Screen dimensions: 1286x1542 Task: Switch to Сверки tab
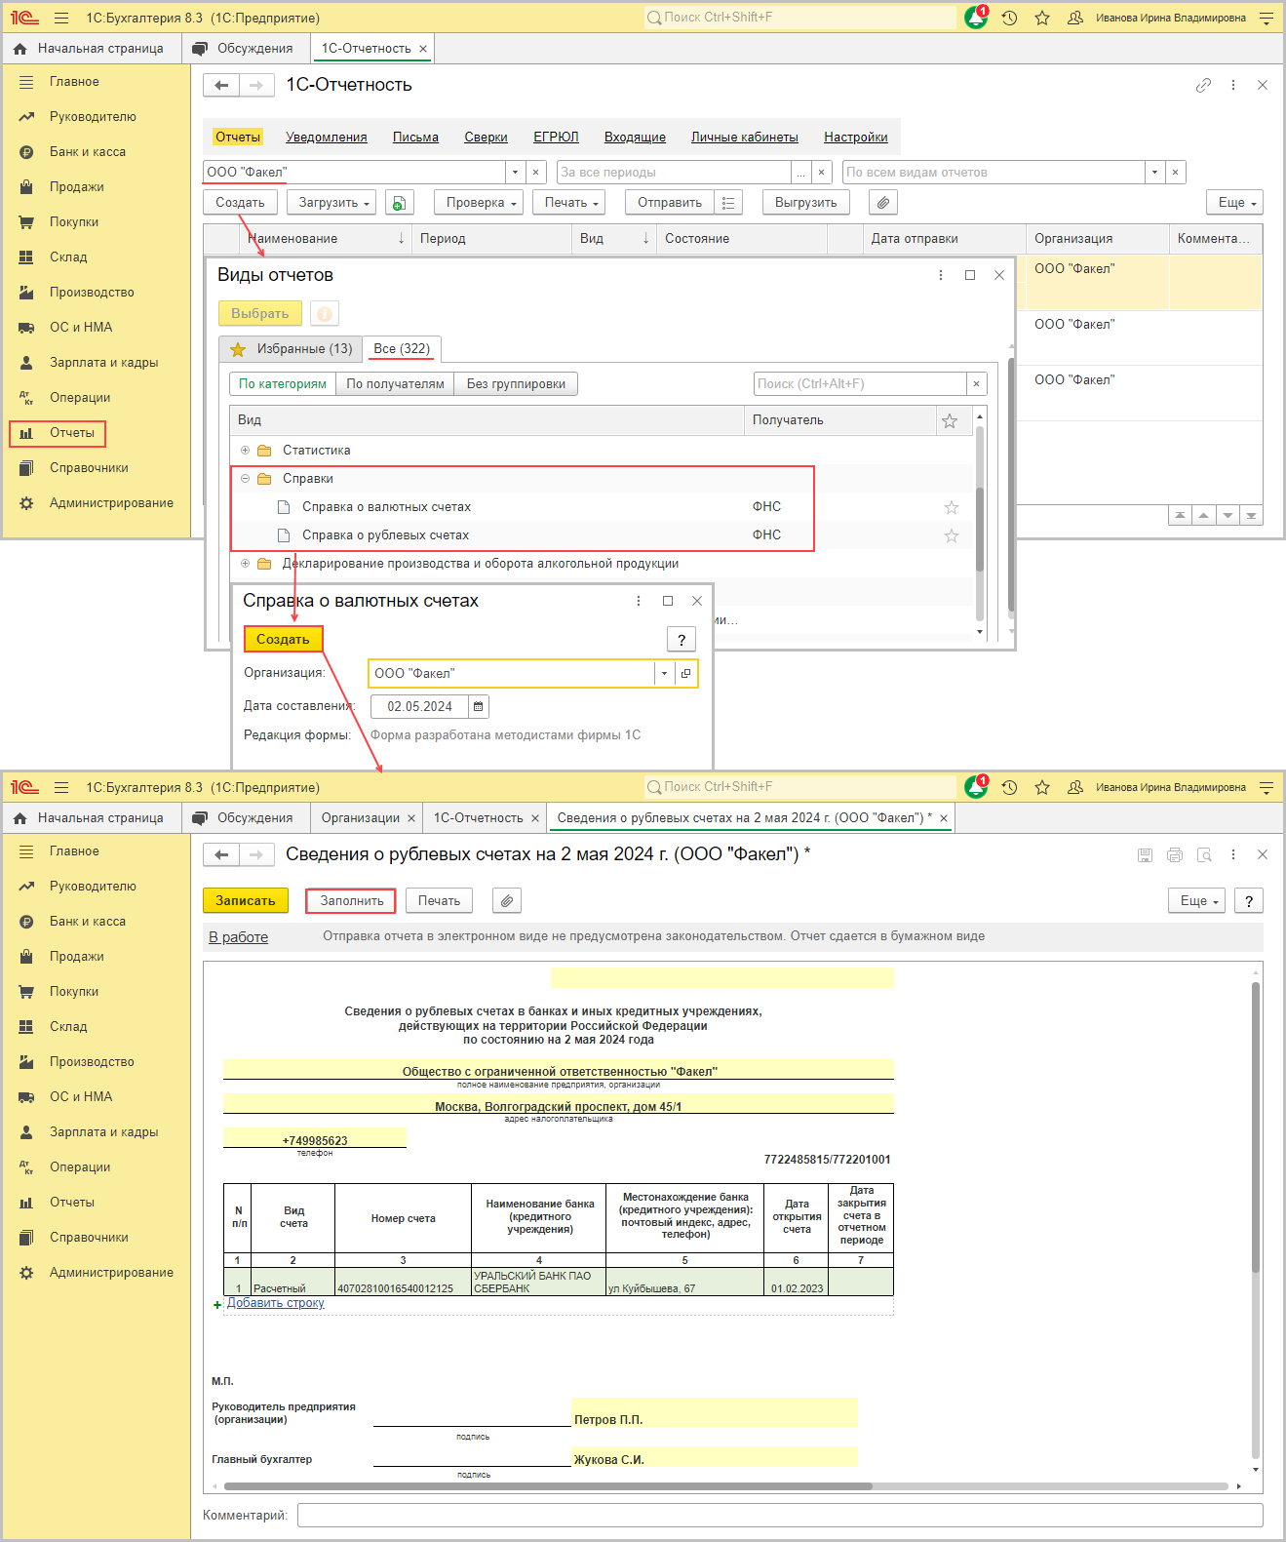(x=486, y=138)
